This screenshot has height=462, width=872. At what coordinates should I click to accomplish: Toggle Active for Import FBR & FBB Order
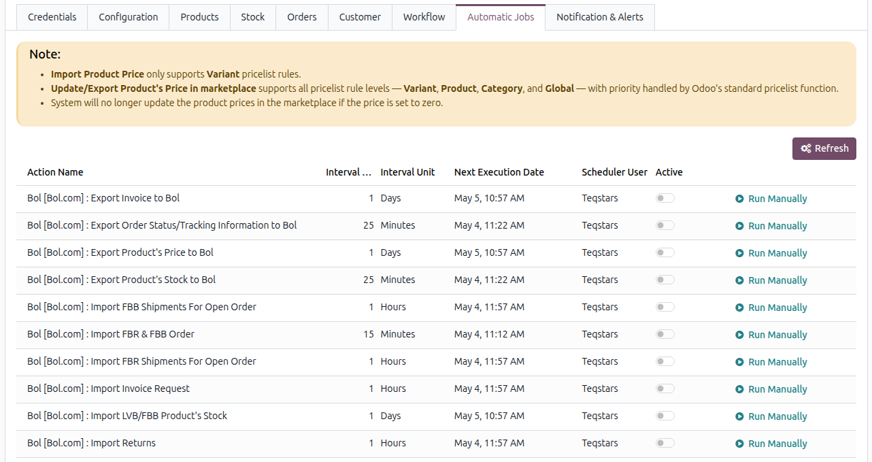tap(665, 334)
